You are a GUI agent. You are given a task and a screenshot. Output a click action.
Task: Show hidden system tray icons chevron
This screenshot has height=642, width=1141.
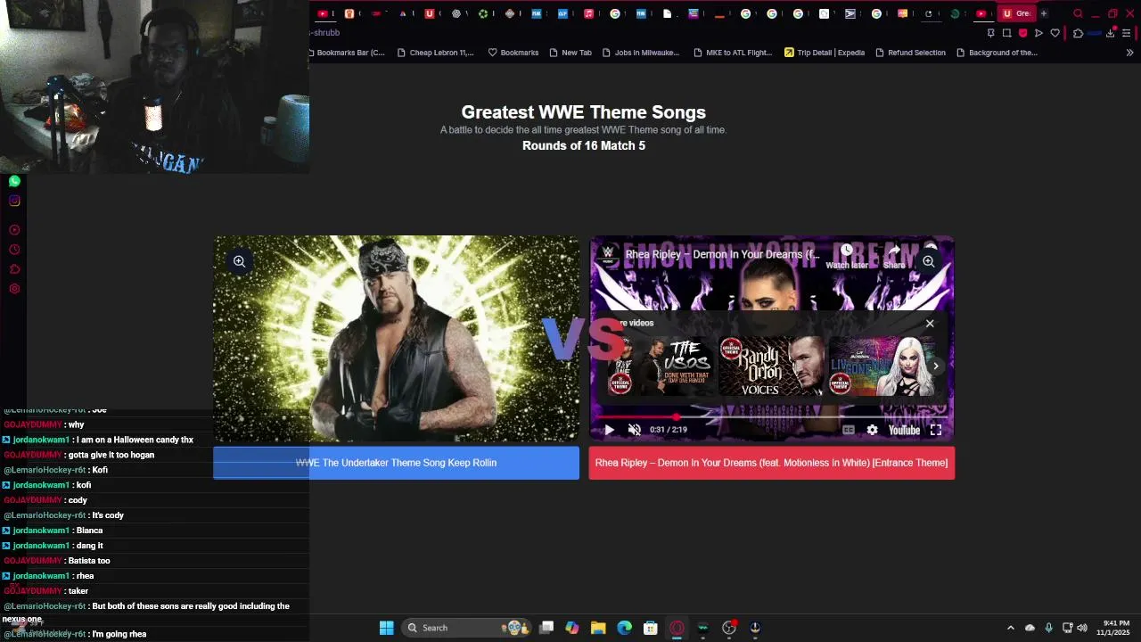tap(1010, 628)
